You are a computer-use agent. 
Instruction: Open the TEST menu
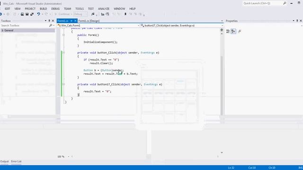pyautogui.click(x=91, y=8)
